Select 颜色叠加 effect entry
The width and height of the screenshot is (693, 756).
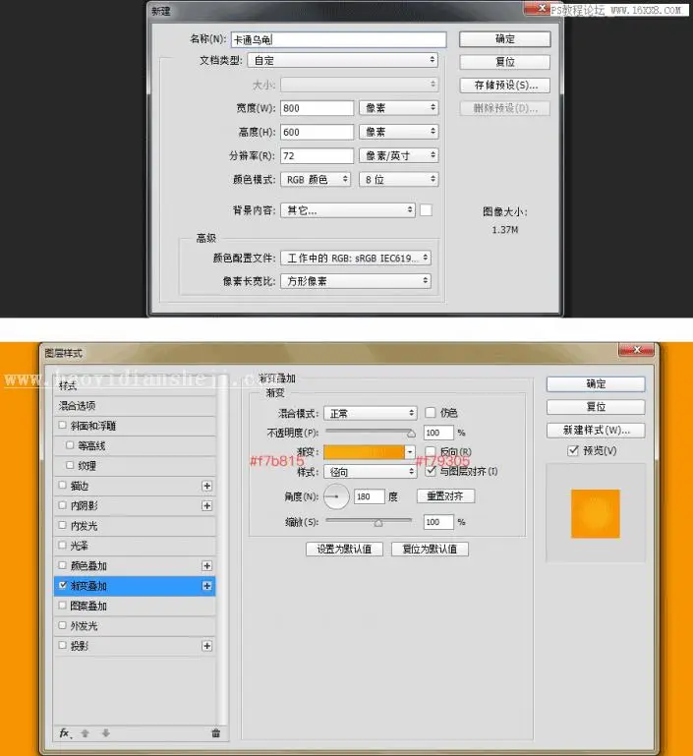click(x=135, y=565)
